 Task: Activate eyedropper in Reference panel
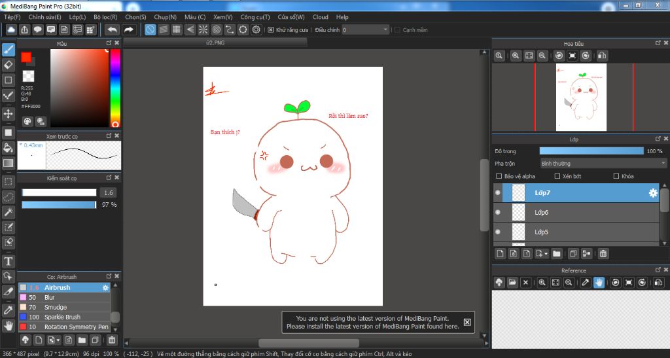tap(586, 282)
